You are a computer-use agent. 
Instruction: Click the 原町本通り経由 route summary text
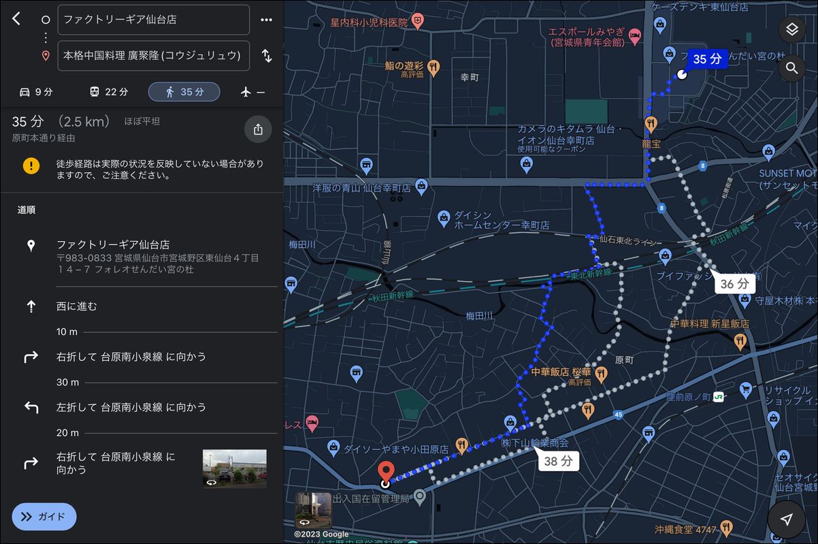tap(44, 138)
